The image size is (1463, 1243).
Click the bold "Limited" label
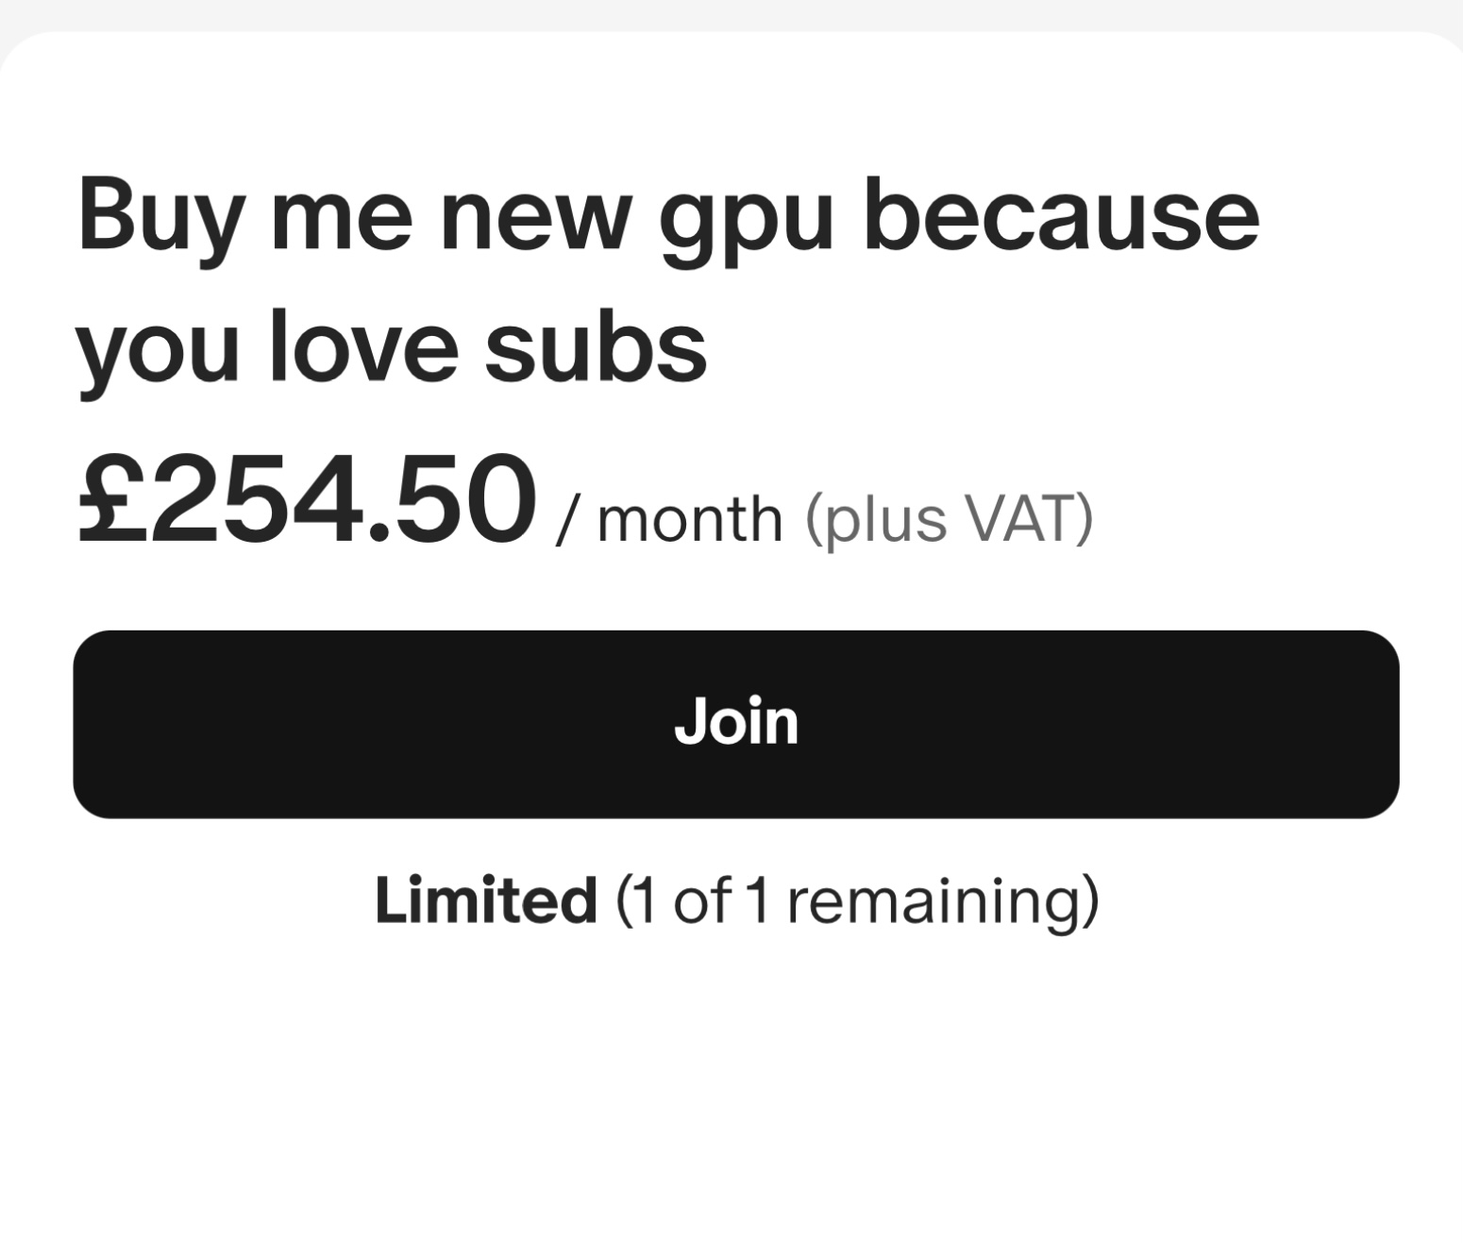pyautogui.click(x=485, y=899)
